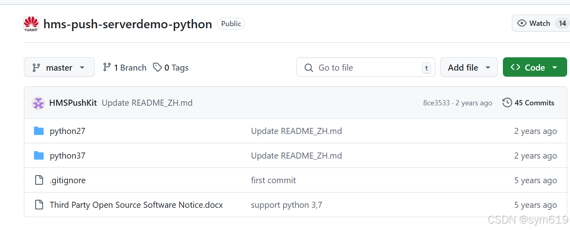
Task: Open the .gitignore file
Action: [x=68, y=180]
